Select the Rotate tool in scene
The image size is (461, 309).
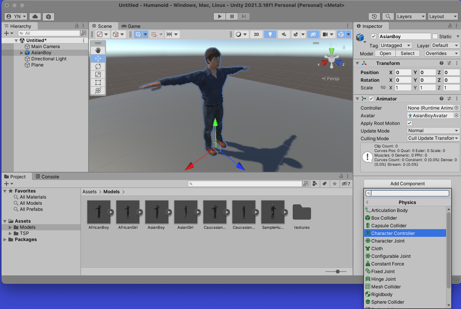(98, 66)
